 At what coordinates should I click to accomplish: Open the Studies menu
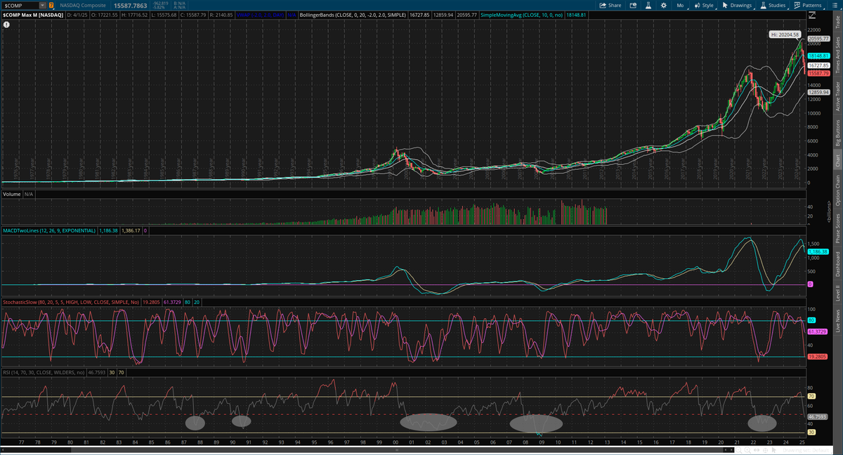[773, 5]
